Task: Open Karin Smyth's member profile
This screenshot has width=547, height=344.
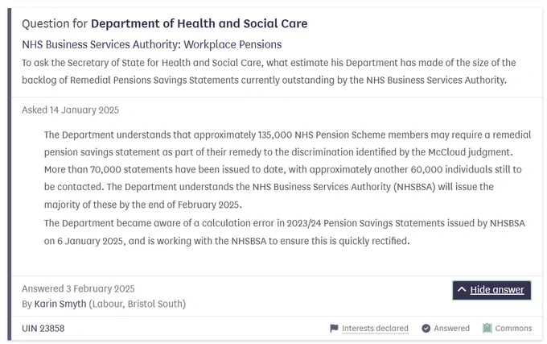Action: [60, 304]
